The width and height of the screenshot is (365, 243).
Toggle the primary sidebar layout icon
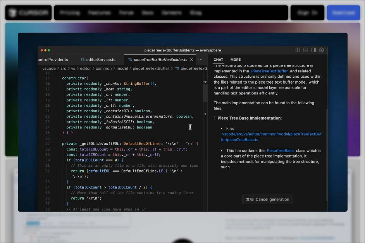click(x=298, y=50)
